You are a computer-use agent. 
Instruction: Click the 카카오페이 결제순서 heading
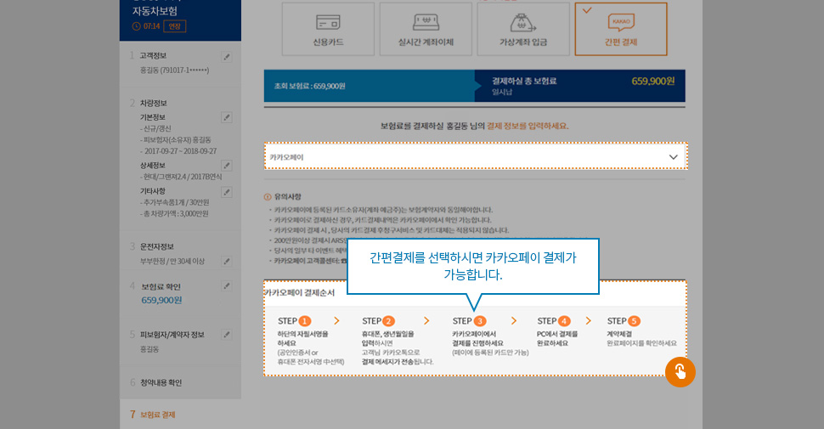(x=299, y=293)
